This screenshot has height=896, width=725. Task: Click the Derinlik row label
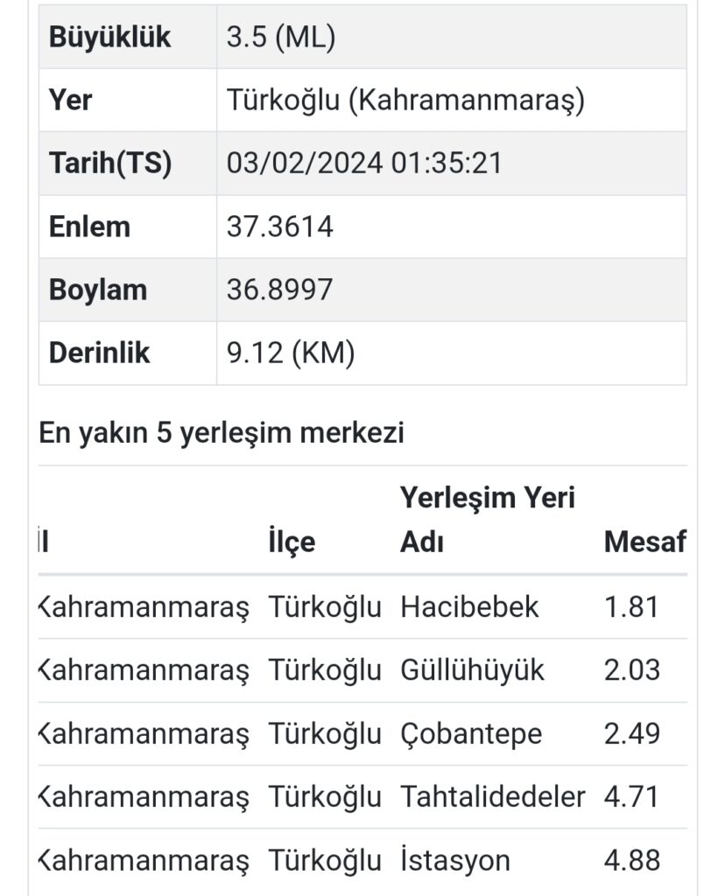(x=100, y=353)
